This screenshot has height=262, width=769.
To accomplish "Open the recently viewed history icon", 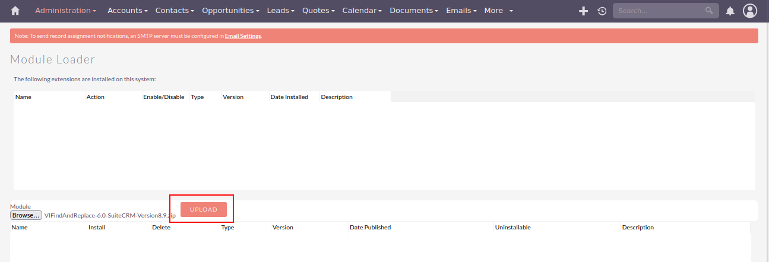I will (602, 11).
